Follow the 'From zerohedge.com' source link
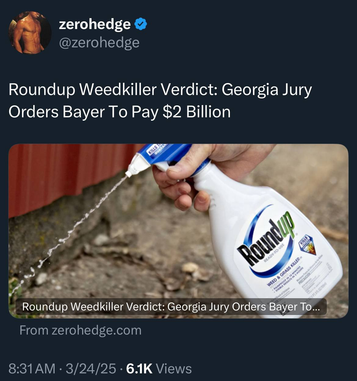Screen dimensions: 357x381 81,330
